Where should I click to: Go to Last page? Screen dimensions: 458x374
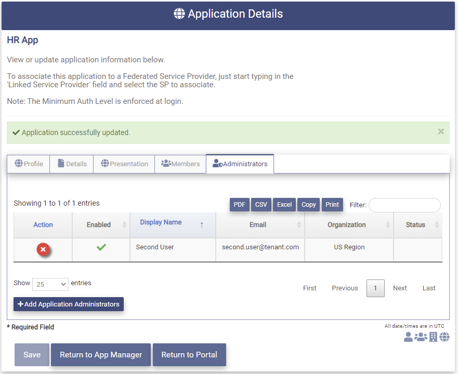coord(429,288)
